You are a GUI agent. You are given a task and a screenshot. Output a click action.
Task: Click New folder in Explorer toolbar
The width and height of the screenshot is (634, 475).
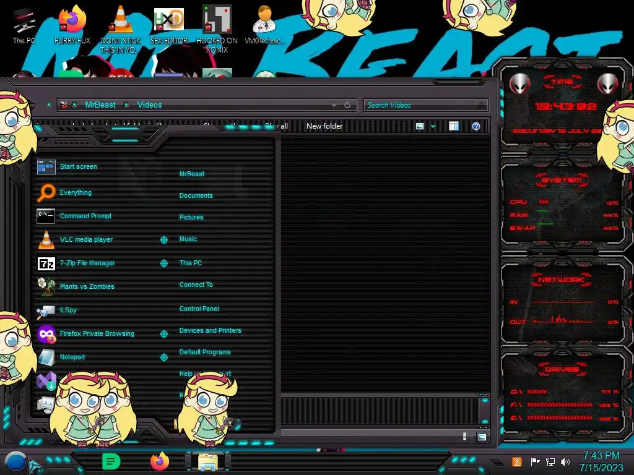[324, 126]
